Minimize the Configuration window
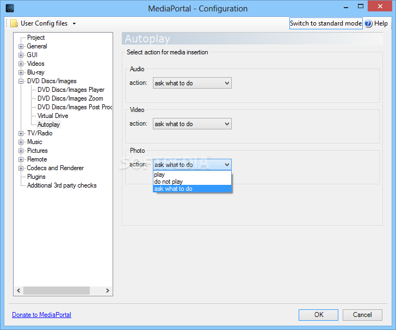Image resolution: width=396 pixels, height=330 pixels. pyautogui.click(x=346, y=7)
